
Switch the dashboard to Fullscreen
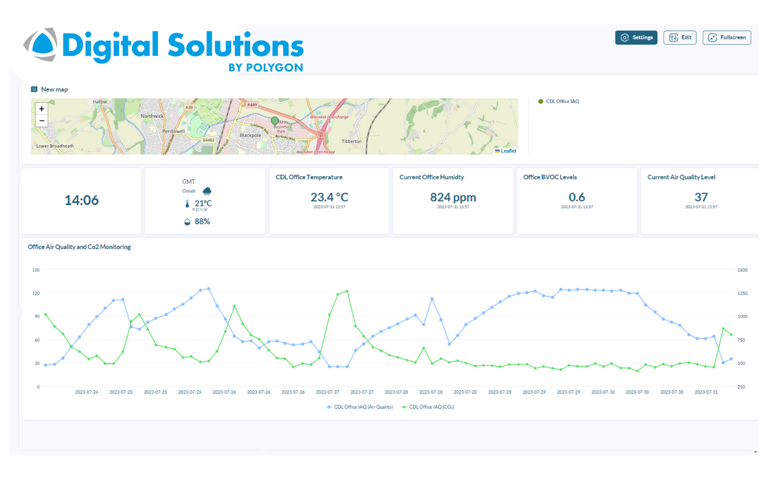(727, 37)
